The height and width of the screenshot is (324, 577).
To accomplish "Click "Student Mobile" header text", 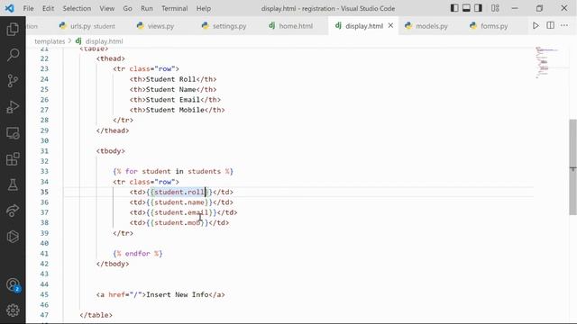I will click(x=175, y=110).
